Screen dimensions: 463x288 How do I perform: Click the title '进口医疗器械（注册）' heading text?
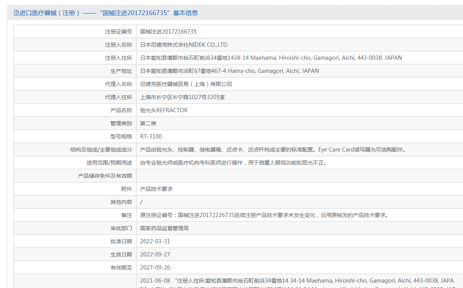[x=50, y=13]
